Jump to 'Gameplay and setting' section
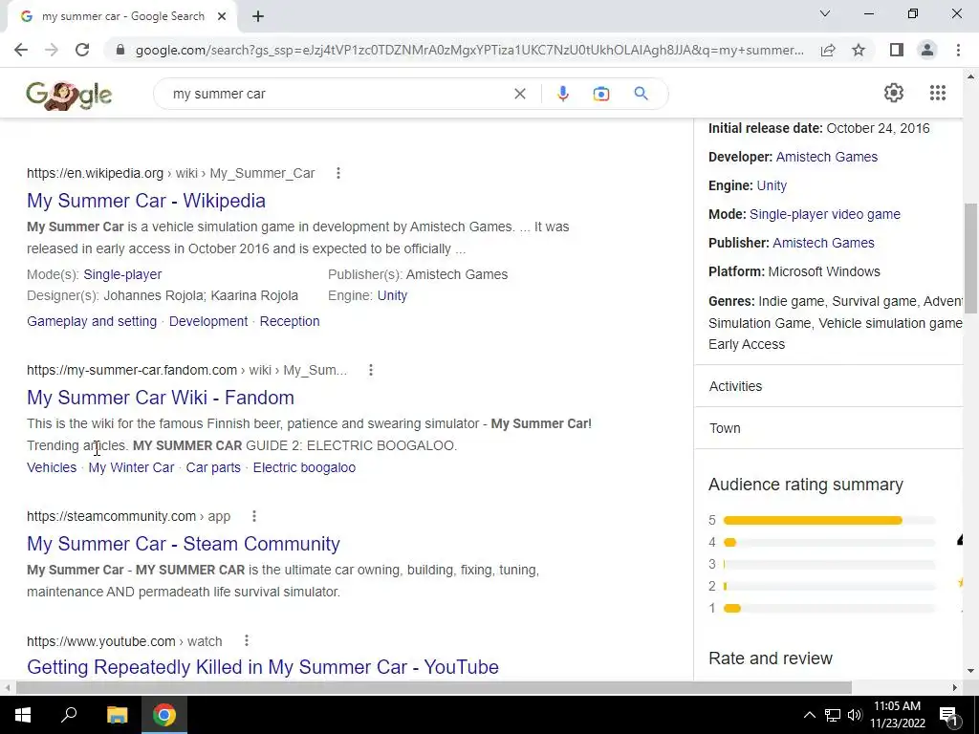The height and width of the screenshot is (734, 979). tap(92, 321)
